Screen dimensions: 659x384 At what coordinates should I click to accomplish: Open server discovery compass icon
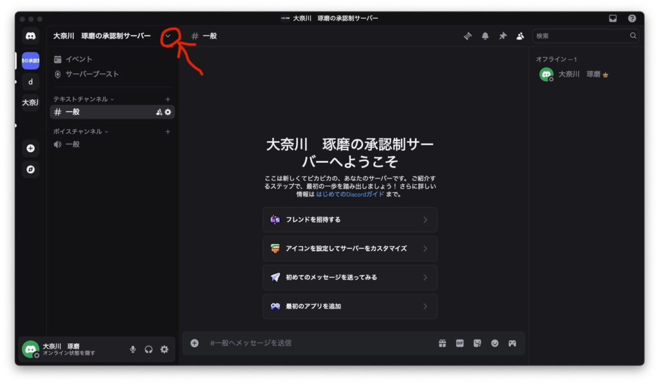(30, 169)
